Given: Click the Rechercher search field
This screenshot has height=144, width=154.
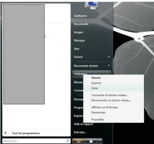Looking at the screenshot, I should 35,141.
